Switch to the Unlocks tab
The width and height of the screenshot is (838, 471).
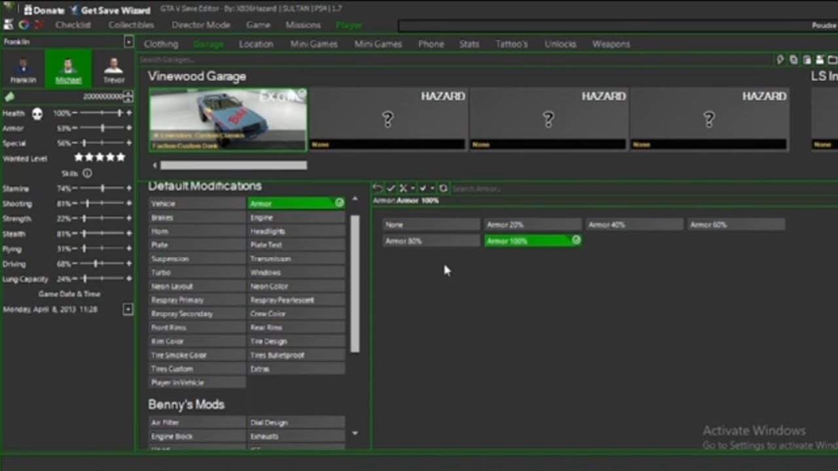click(x=560, y=44)
